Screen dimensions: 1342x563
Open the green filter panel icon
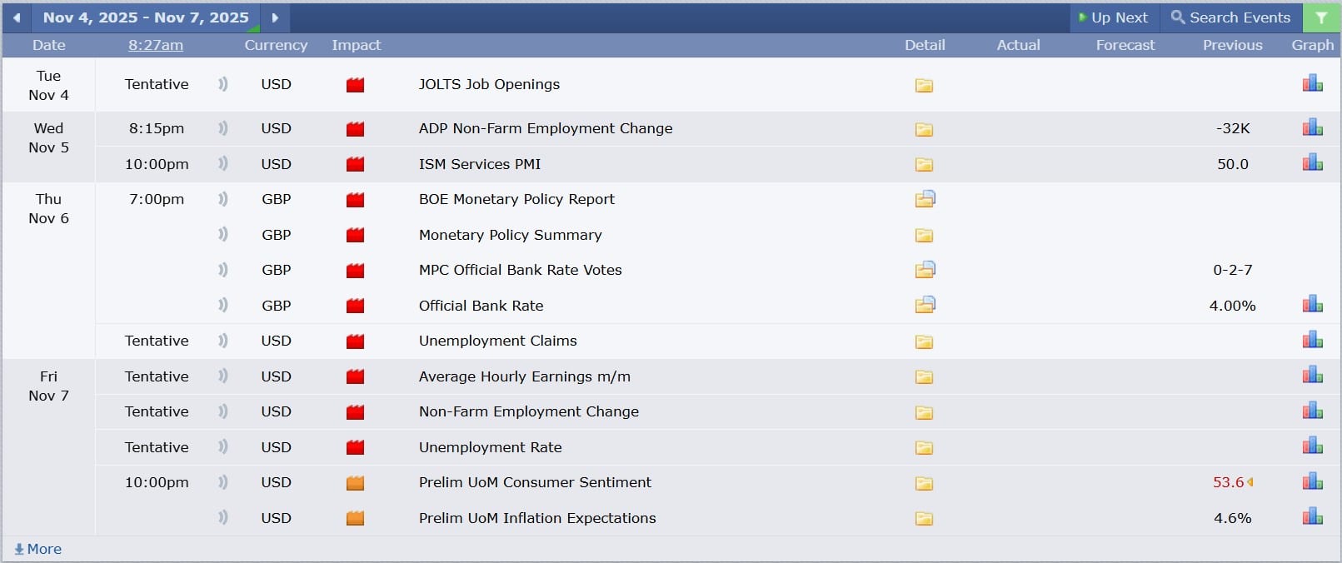(x=1321, y=17)
